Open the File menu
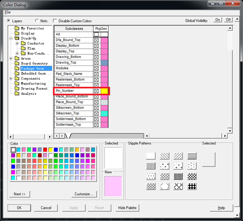The width and height of the screenshot is (243, 221). pos(7,12)
